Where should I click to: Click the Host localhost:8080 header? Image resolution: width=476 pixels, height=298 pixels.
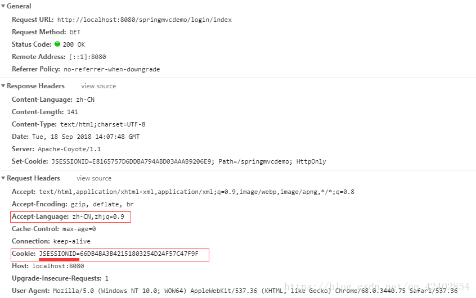48,266
